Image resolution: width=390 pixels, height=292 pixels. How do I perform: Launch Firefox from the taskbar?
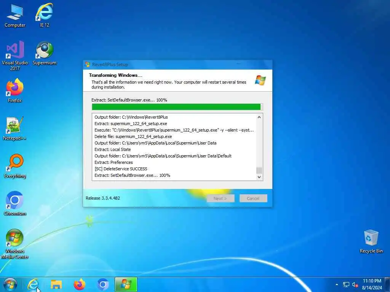point(80,284)
